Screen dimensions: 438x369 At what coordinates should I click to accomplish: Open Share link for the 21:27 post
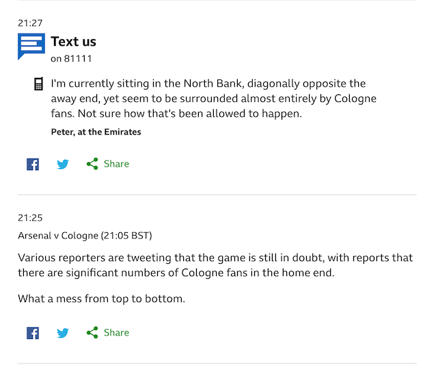coord(116,164)
